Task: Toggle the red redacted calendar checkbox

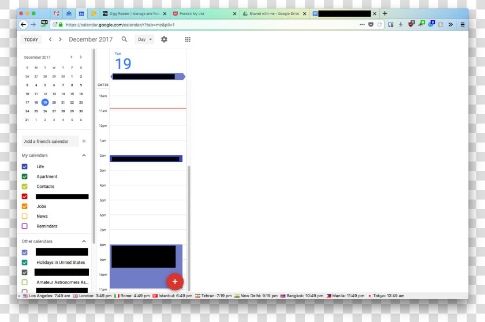Action: pyautogui.click(x=24, y=196)
